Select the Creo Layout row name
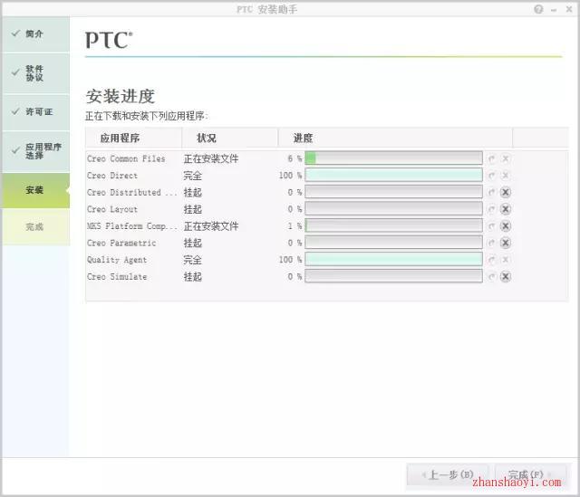580x497 pixels. (112, 209)
